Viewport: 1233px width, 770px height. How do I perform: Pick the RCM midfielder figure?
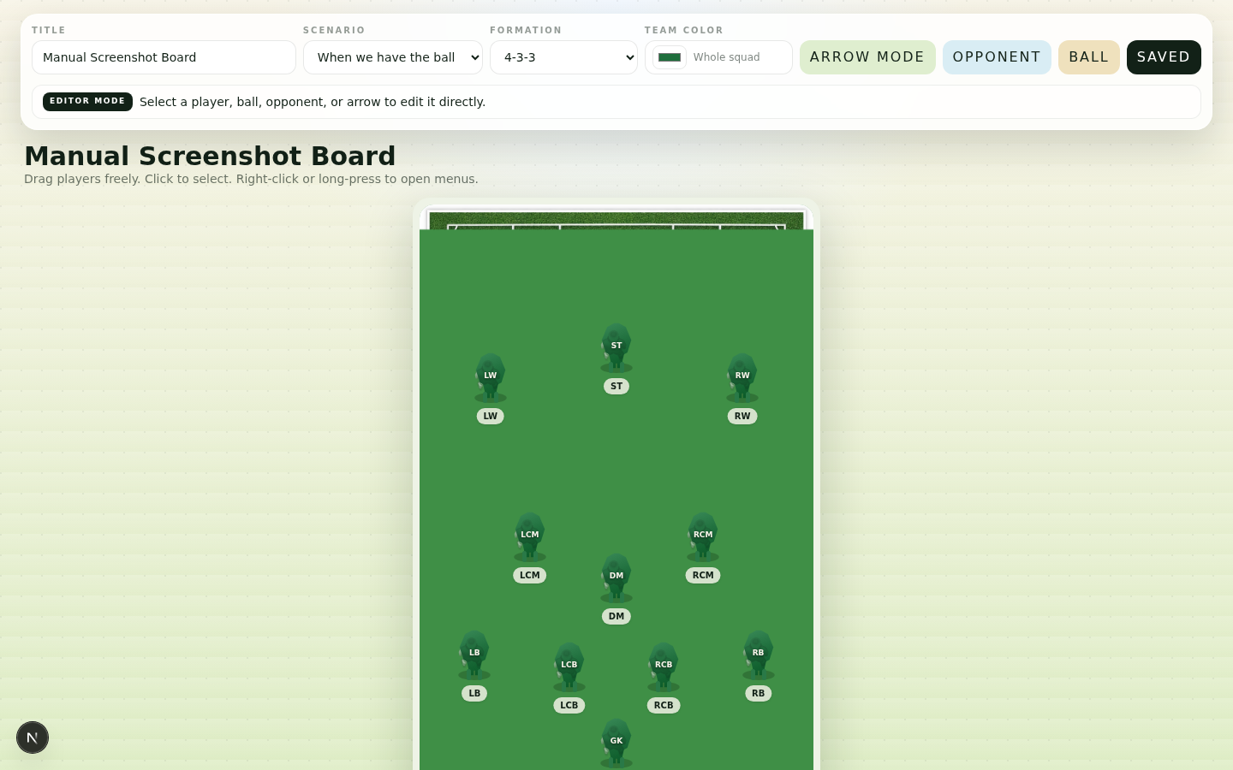703,536
